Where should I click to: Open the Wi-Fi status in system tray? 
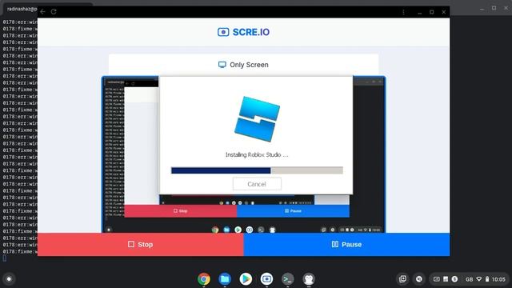coord(479,279)
